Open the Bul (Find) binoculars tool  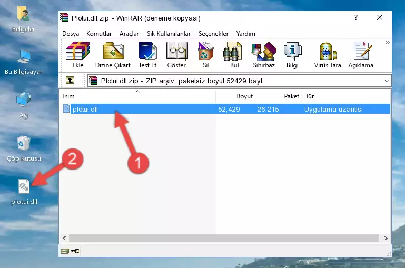pos(234,55)
